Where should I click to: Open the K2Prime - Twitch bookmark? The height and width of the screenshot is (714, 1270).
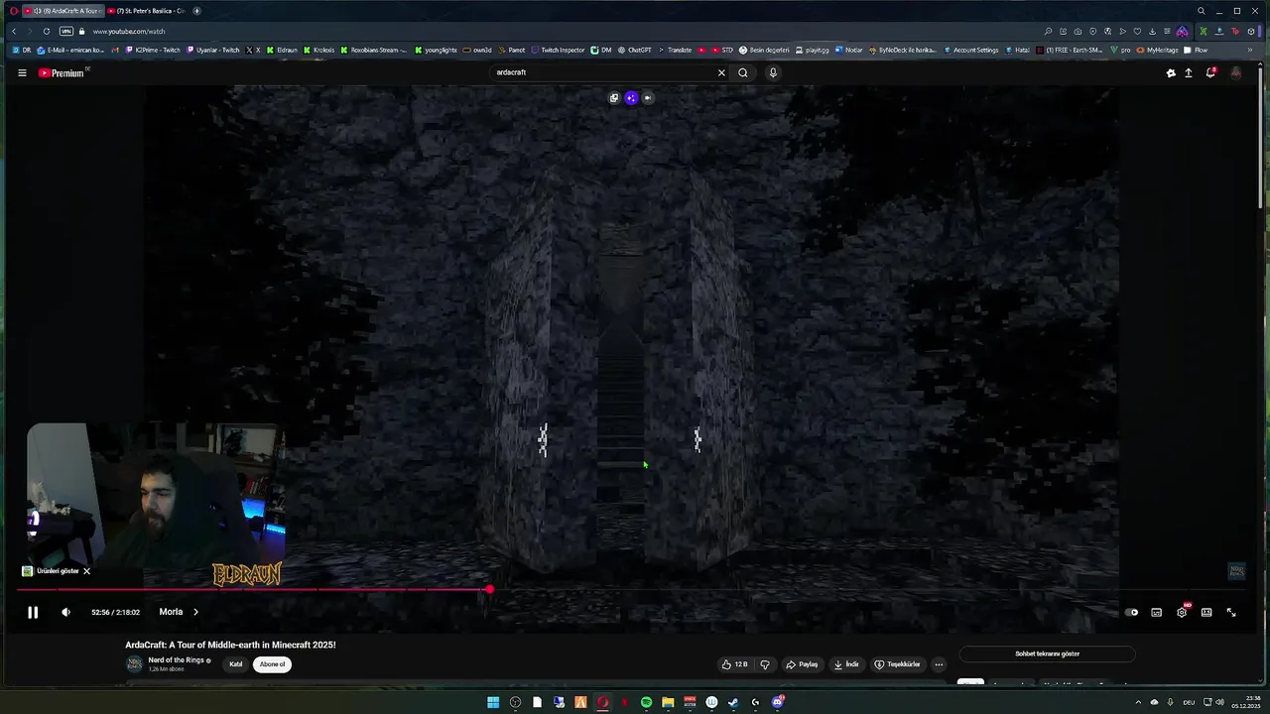click(x=153, y=50)
